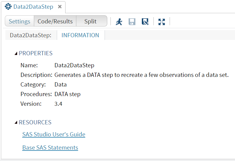This screenshot has width=235, height=161.
Task: Switch to the Settings view
Action: [20, 21]
